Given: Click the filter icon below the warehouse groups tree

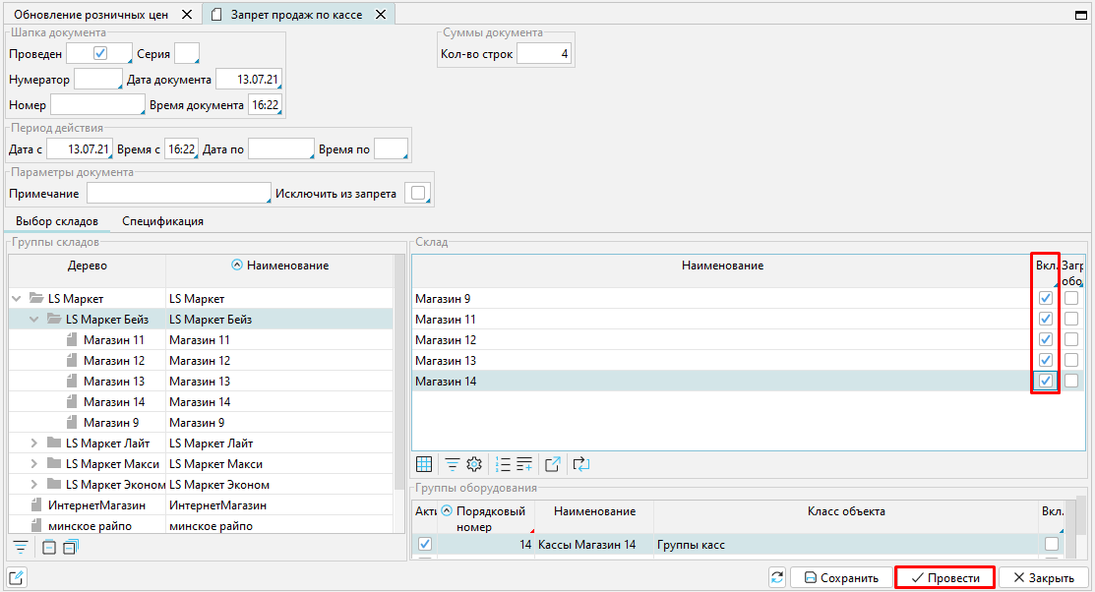Looking at the screenshot, I should tap(20, 548).
